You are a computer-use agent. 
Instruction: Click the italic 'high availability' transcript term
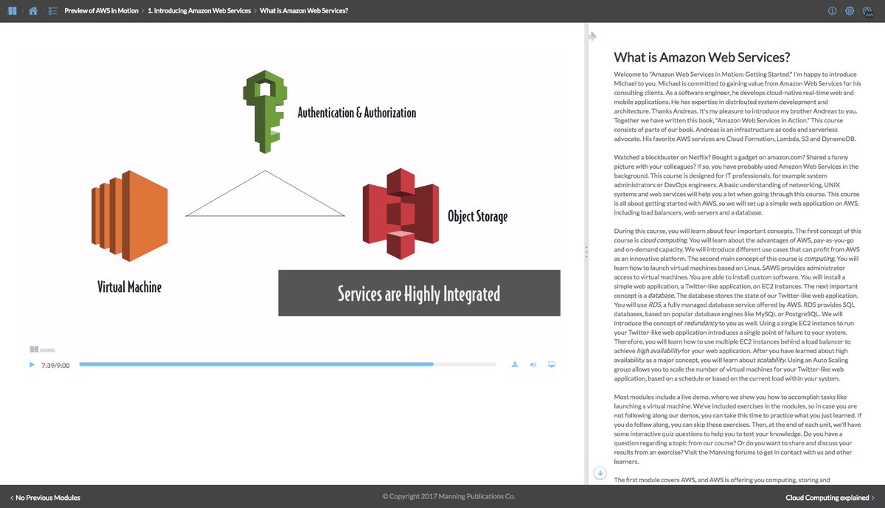(x=658, y=351)
